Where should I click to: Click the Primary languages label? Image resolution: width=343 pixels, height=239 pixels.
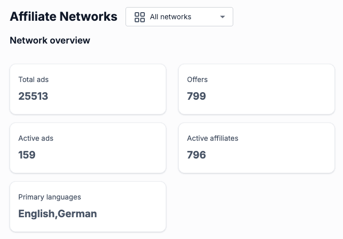[x=50, y=197]
